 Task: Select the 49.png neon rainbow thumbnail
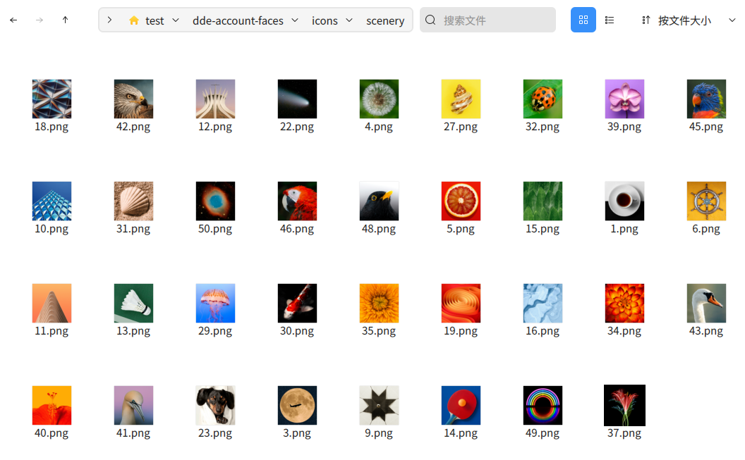[x=543, y=406]
